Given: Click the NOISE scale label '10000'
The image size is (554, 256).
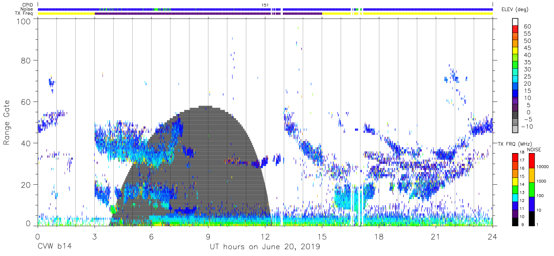Looking at the screenshot, I should pos(544,167).
